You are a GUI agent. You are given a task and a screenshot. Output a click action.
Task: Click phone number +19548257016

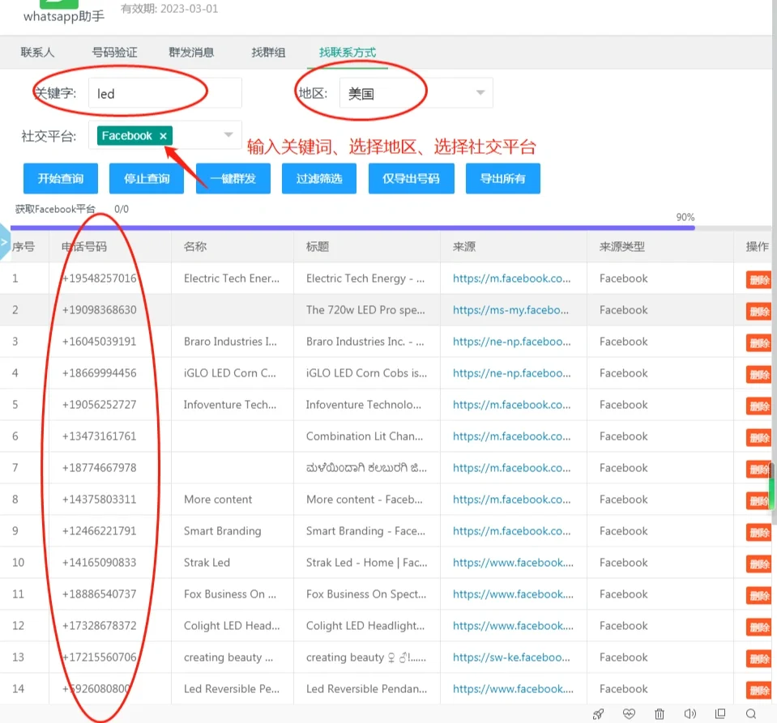pyautogui.click(x=99, y=279)
